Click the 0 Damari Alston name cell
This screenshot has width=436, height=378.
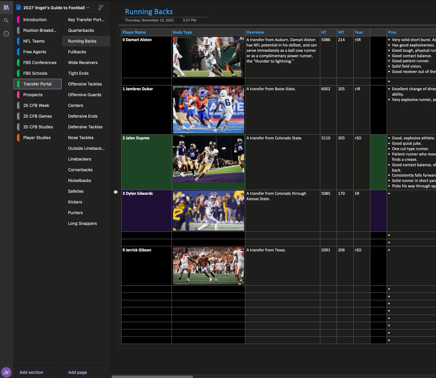tap(146, 57)
